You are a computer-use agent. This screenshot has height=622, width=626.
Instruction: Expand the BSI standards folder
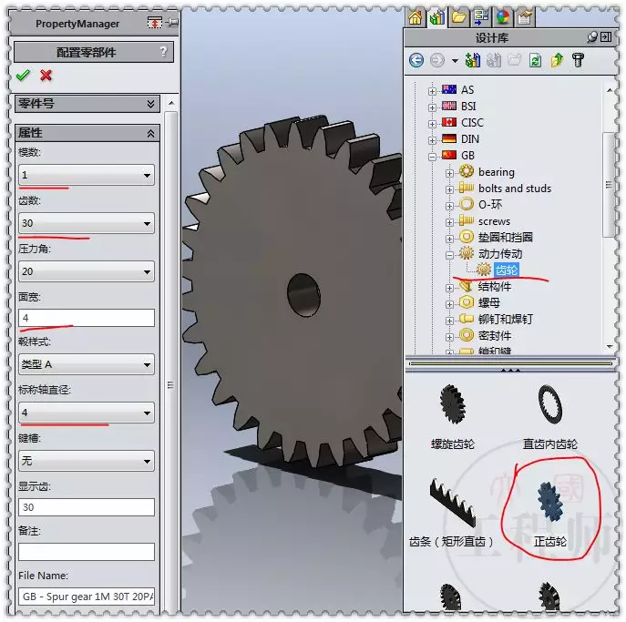point(432,107)
